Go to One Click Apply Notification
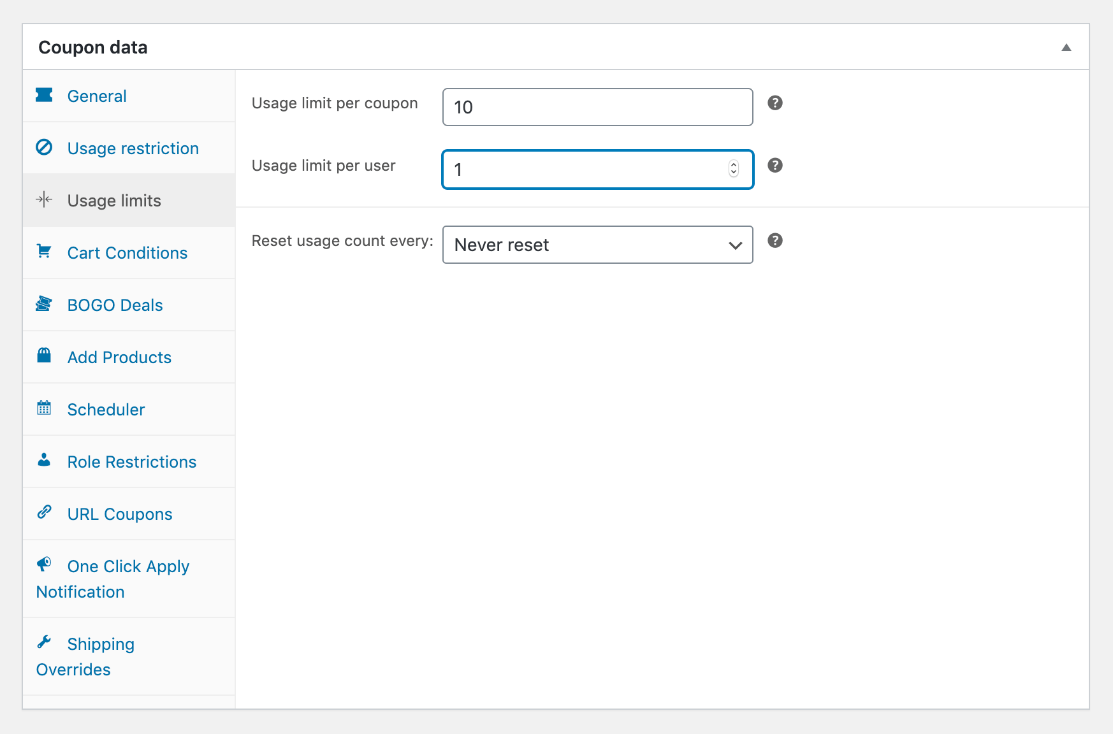 click(x=128, y=566)
